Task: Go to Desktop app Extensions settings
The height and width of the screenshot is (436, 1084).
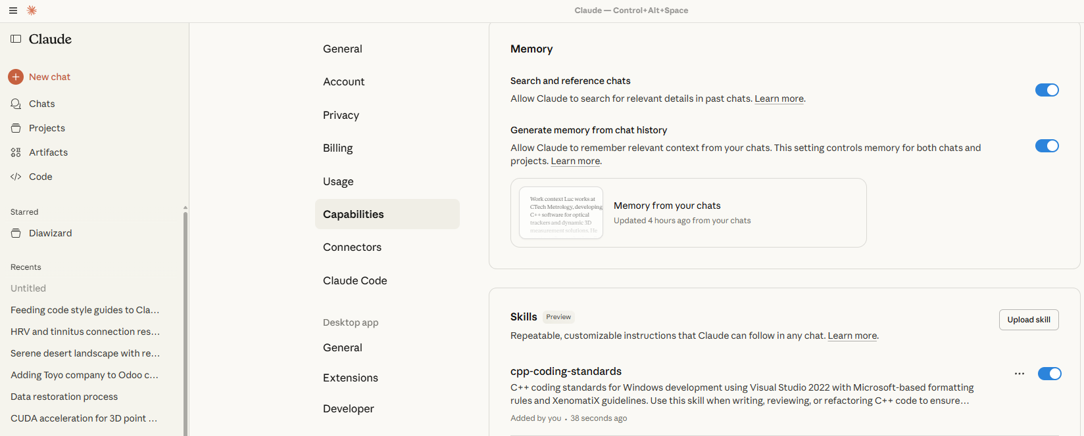Action: tap(351, 378)
